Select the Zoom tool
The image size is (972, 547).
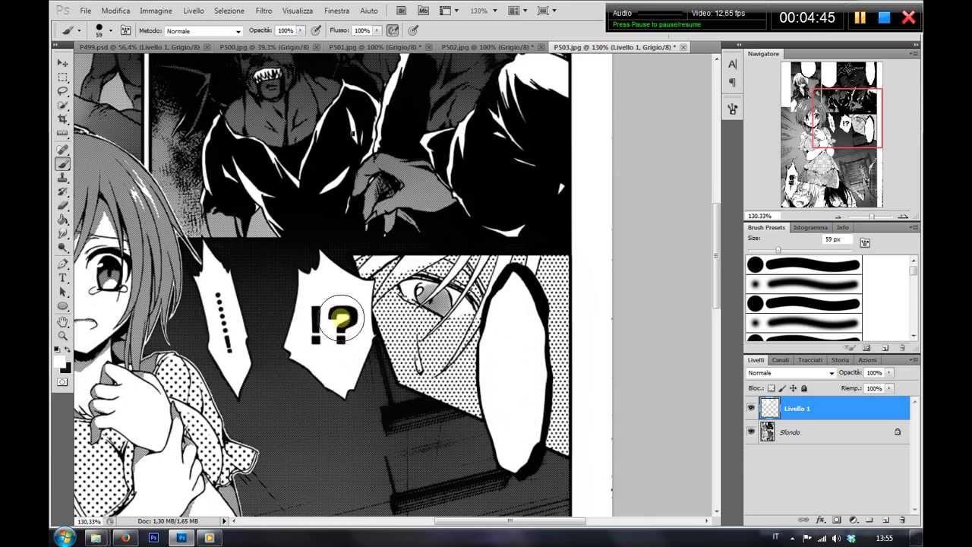(x=62, y=336)
